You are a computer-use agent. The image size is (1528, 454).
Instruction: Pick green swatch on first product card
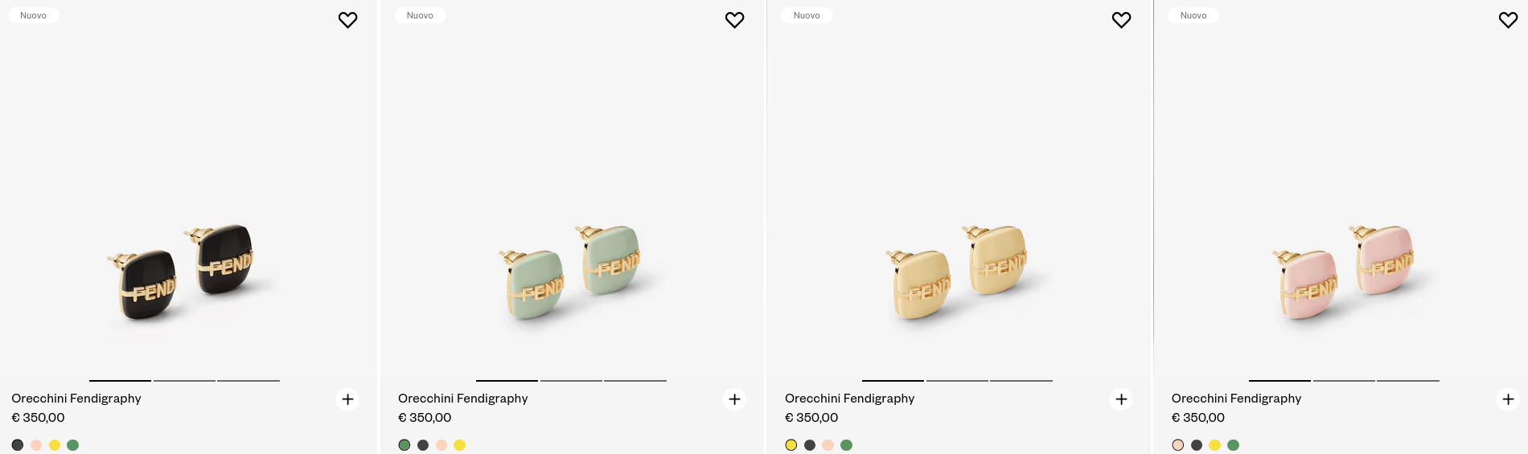[73, 445]
